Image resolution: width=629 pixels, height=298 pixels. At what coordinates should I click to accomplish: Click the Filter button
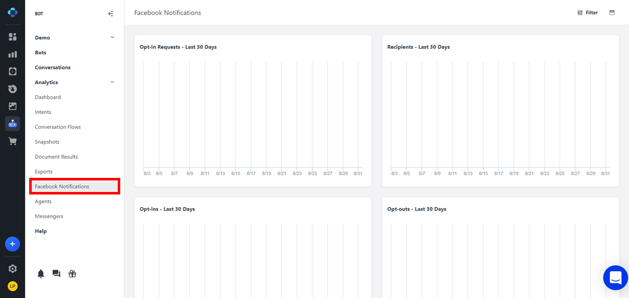(587, 13)
